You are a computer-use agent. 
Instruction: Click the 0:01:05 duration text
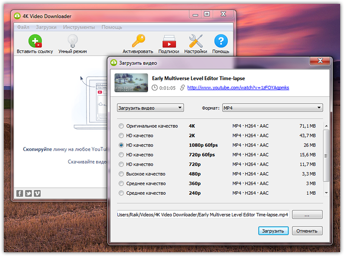[167, 88]
